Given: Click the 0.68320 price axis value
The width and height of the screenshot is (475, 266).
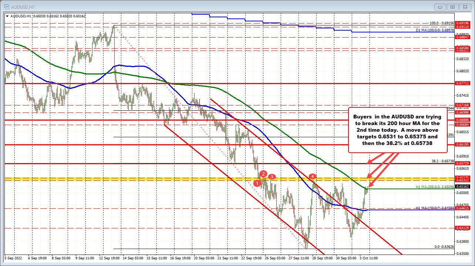Looking at the screenshot, I should (463, 59).
